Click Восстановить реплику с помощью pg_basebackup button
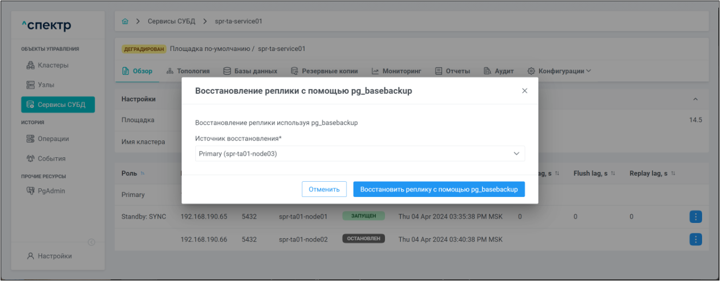Viewport: 720px width, 281px height. (439, 189)
